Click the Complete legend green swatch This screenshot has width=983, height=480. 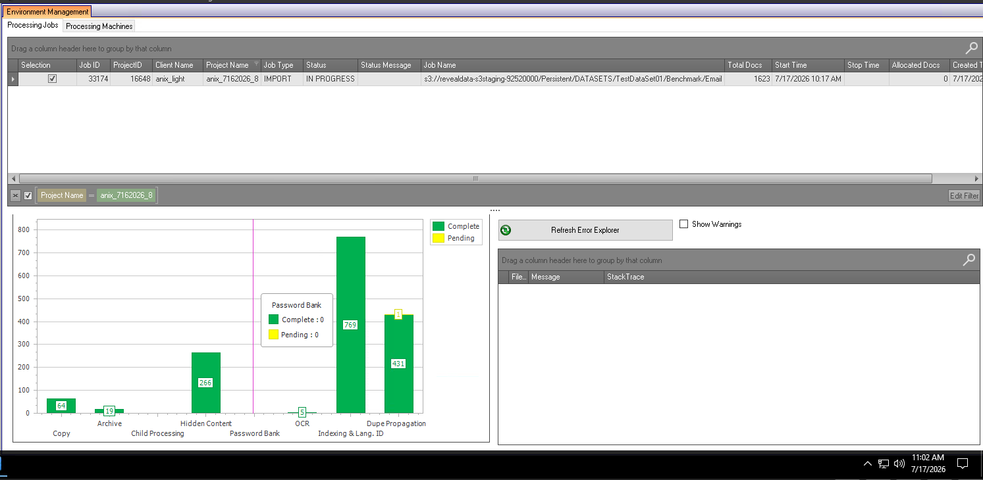[438, 226]
